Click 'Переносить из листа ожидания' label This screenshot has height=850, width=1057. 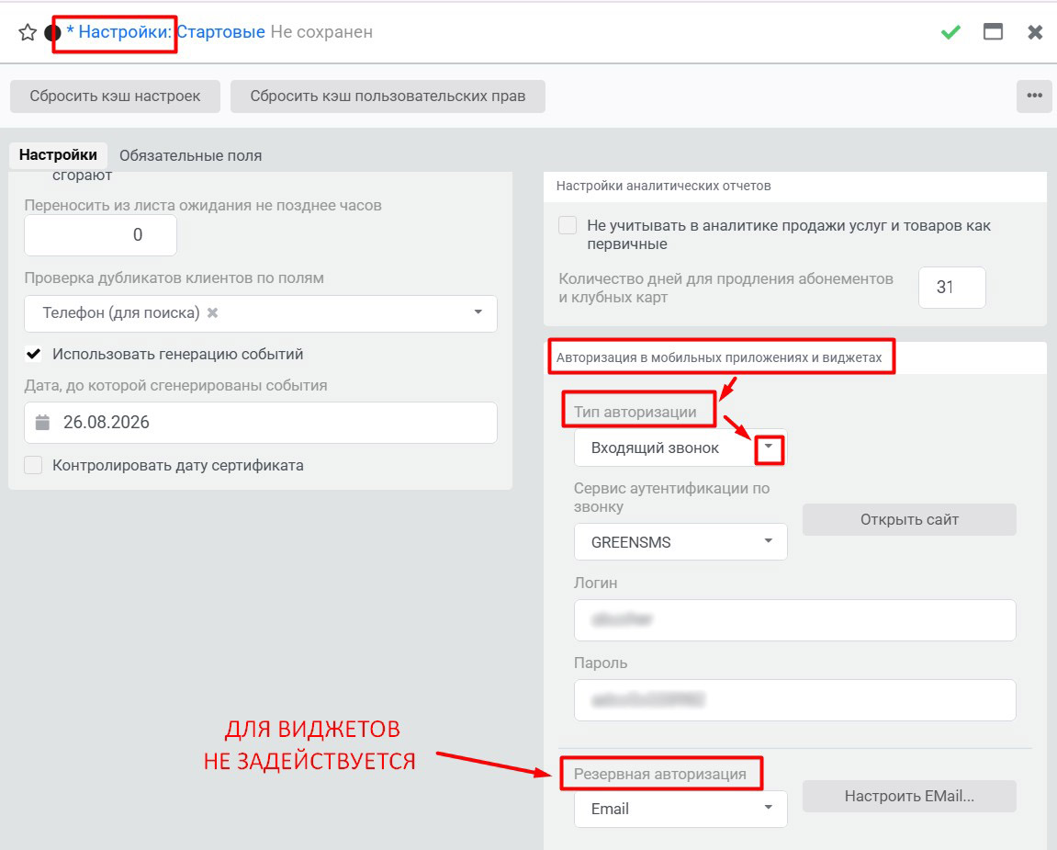click(x=203, y=205)
